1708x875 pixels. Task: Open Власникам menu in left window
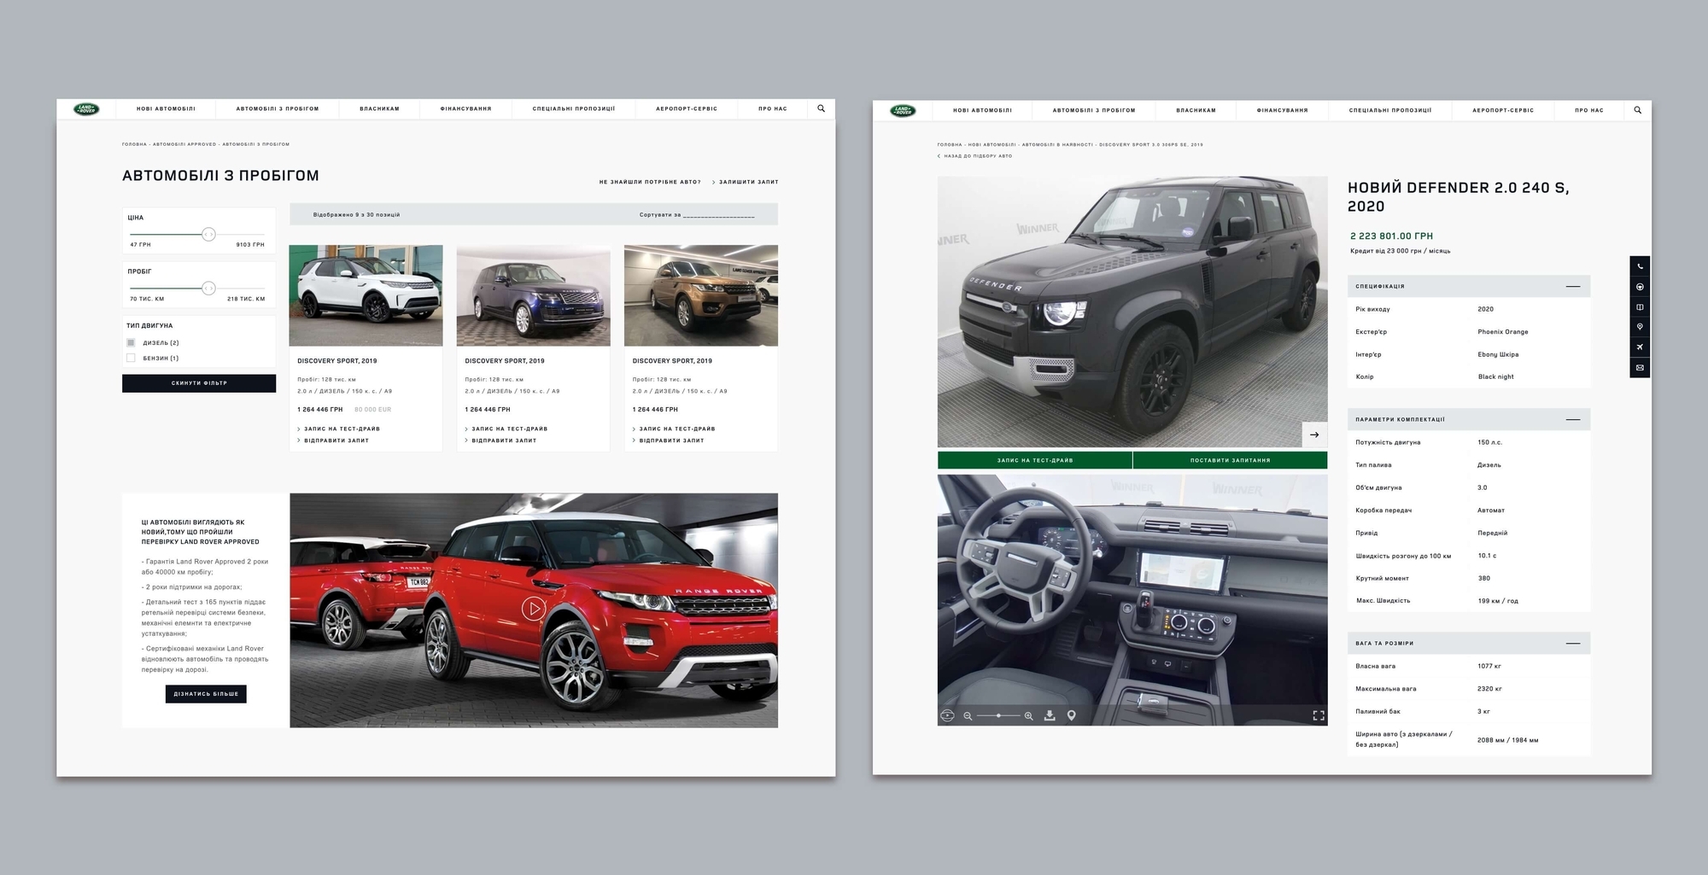[379, 109]
